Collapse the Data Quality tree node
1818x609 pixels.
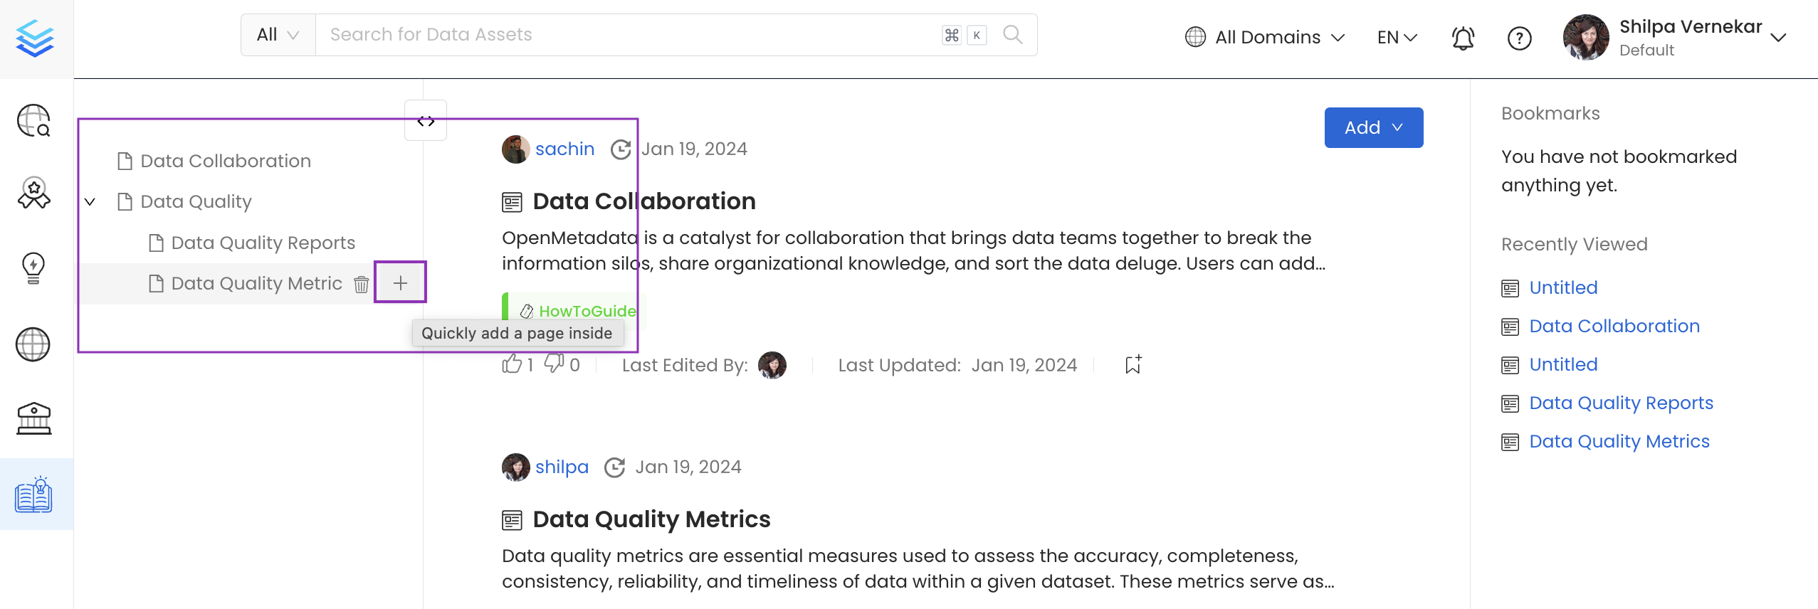click(89, 201)
